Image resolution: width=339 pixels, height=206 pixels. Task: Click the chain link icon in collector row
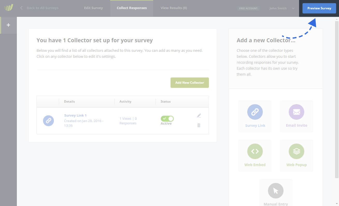48,121
